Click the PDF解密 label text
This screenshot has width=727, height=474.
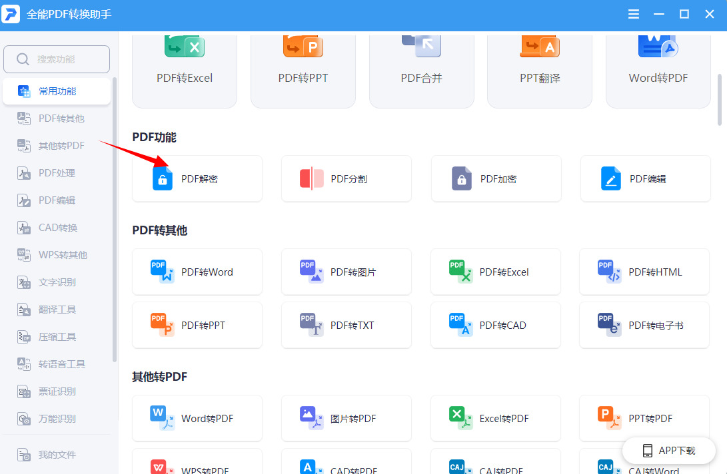click(x=199, y=179)
